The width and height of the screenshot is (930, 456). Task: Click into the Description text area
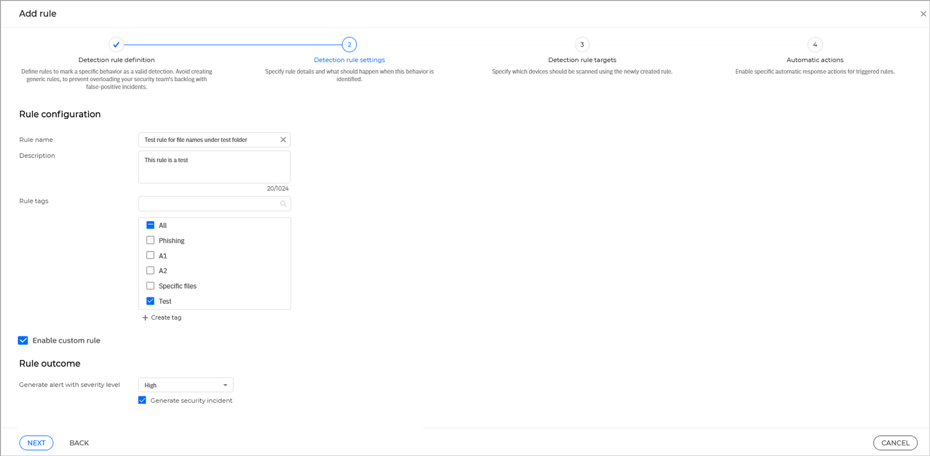[215, 167]
